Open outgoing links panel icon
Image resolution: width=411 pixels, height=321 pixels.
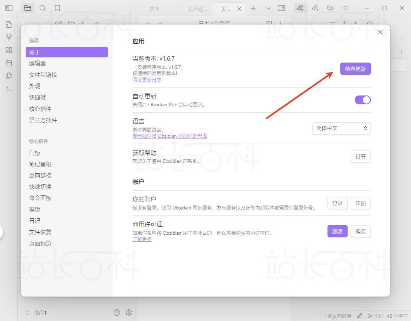tap(316, 8)
